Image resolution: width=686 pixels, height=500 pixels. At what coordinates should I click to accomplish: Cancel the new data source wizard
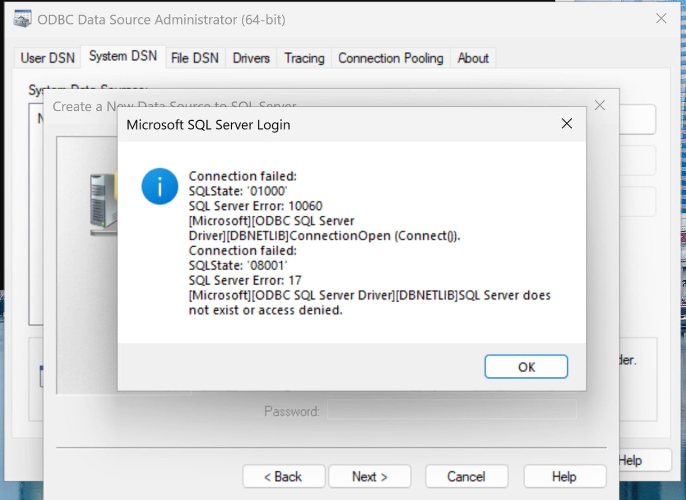pos(466,476)
